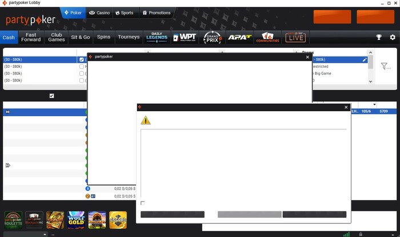Click the right dark button in warning dialog
Screen dimensions: 400x237
[314, 214]
